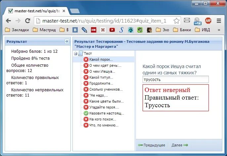Bookmark this page with the star icon

pyautogui.click(x=176, y=21)
